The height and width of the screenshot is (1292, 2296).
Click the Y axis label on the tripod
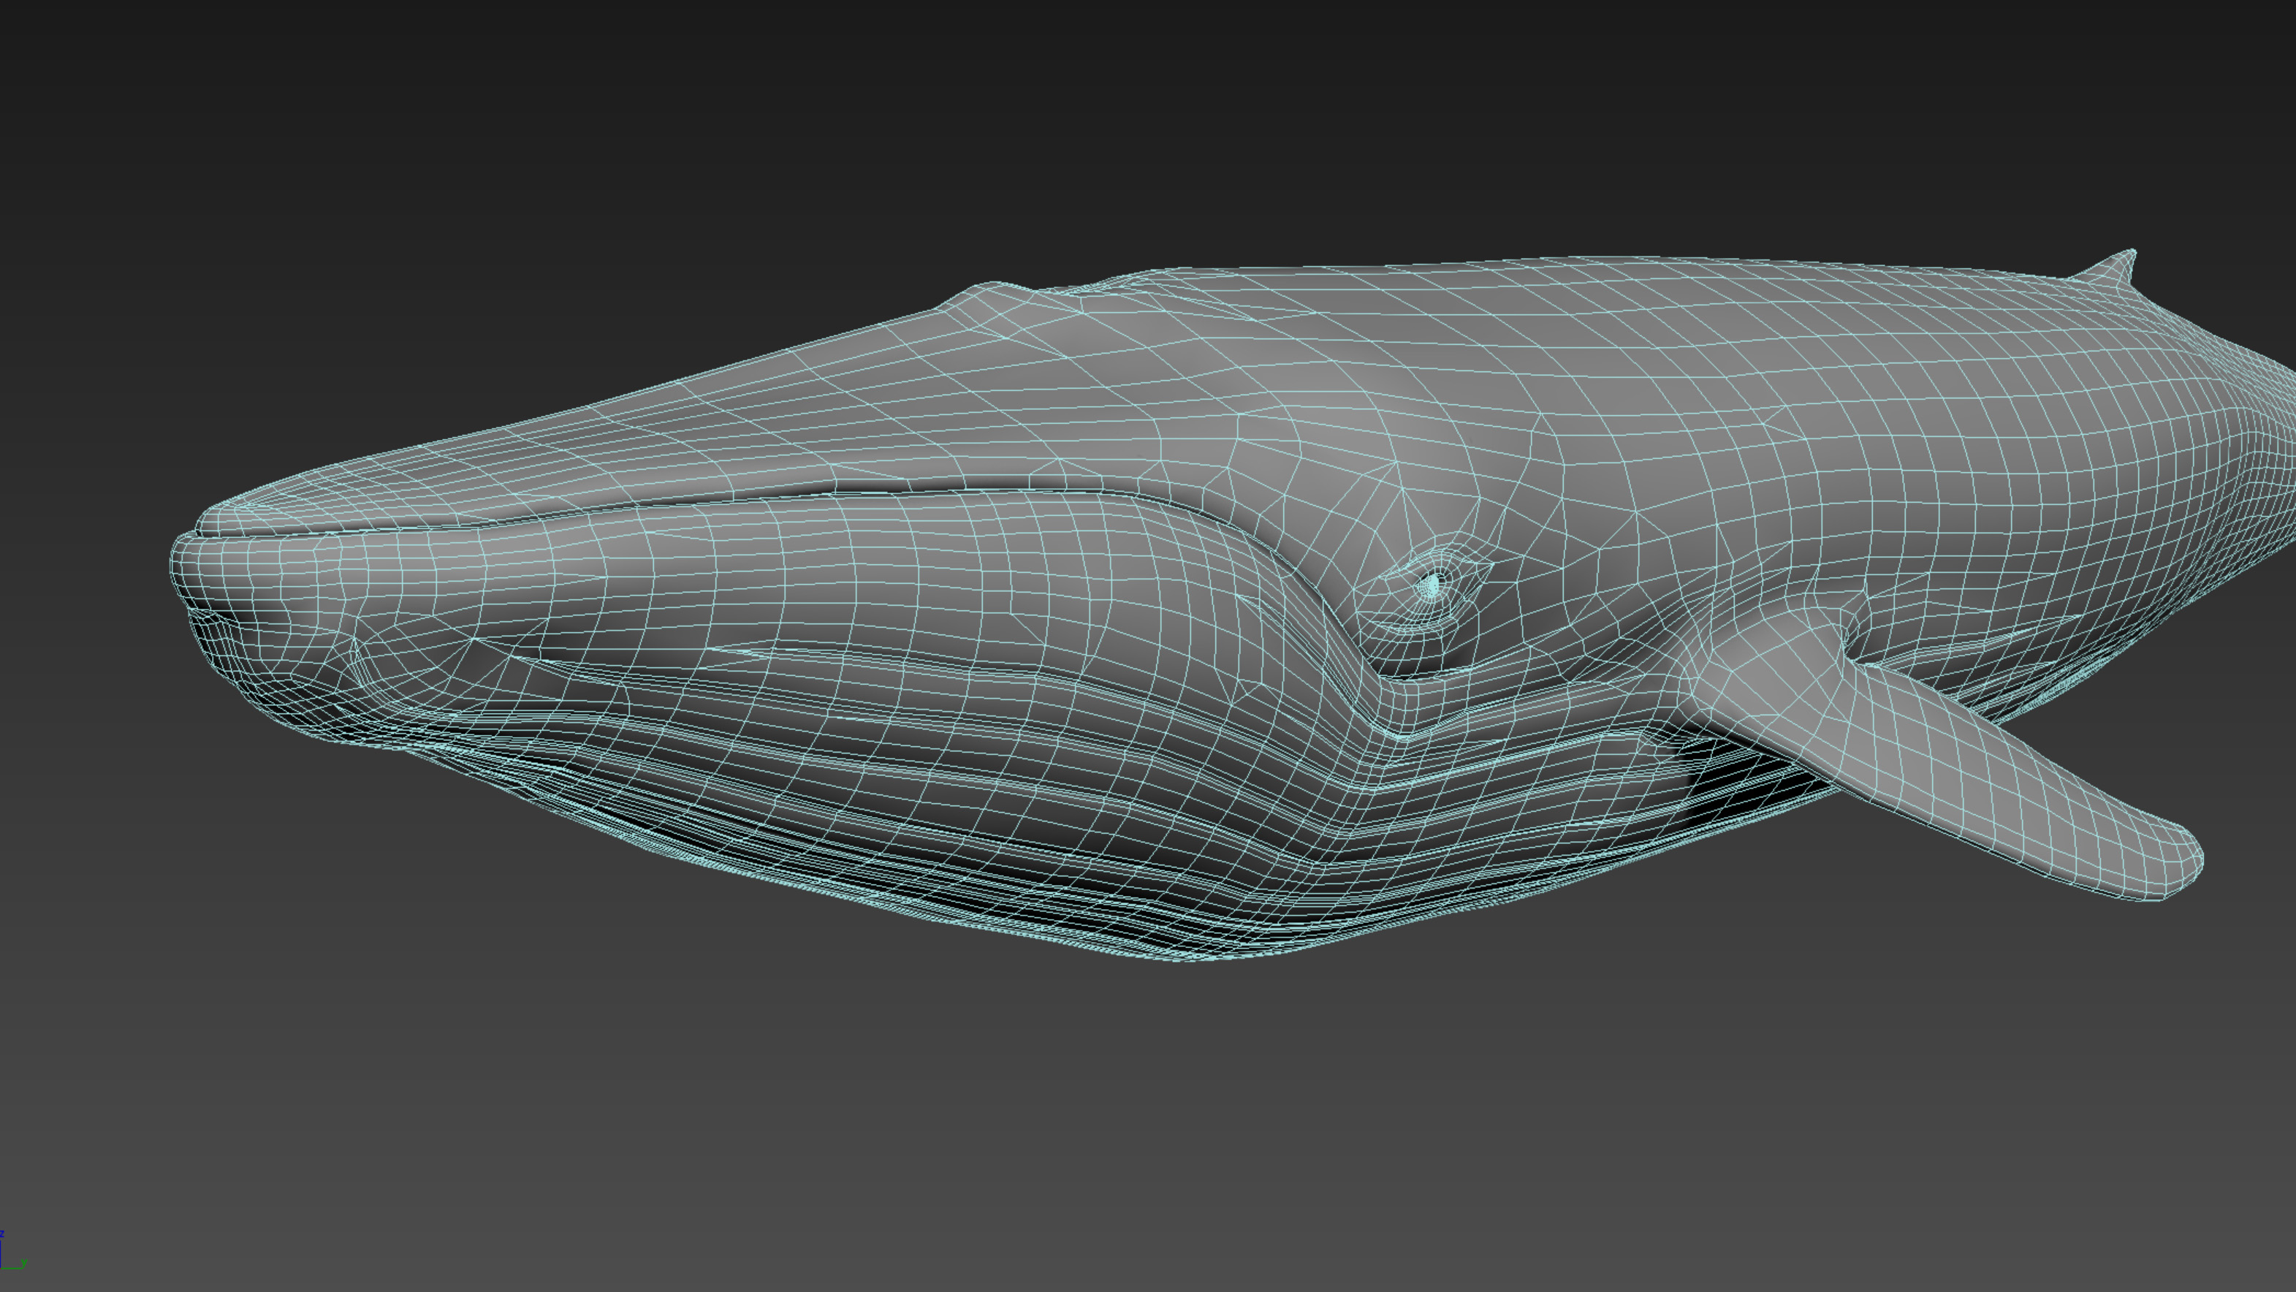25,1263
